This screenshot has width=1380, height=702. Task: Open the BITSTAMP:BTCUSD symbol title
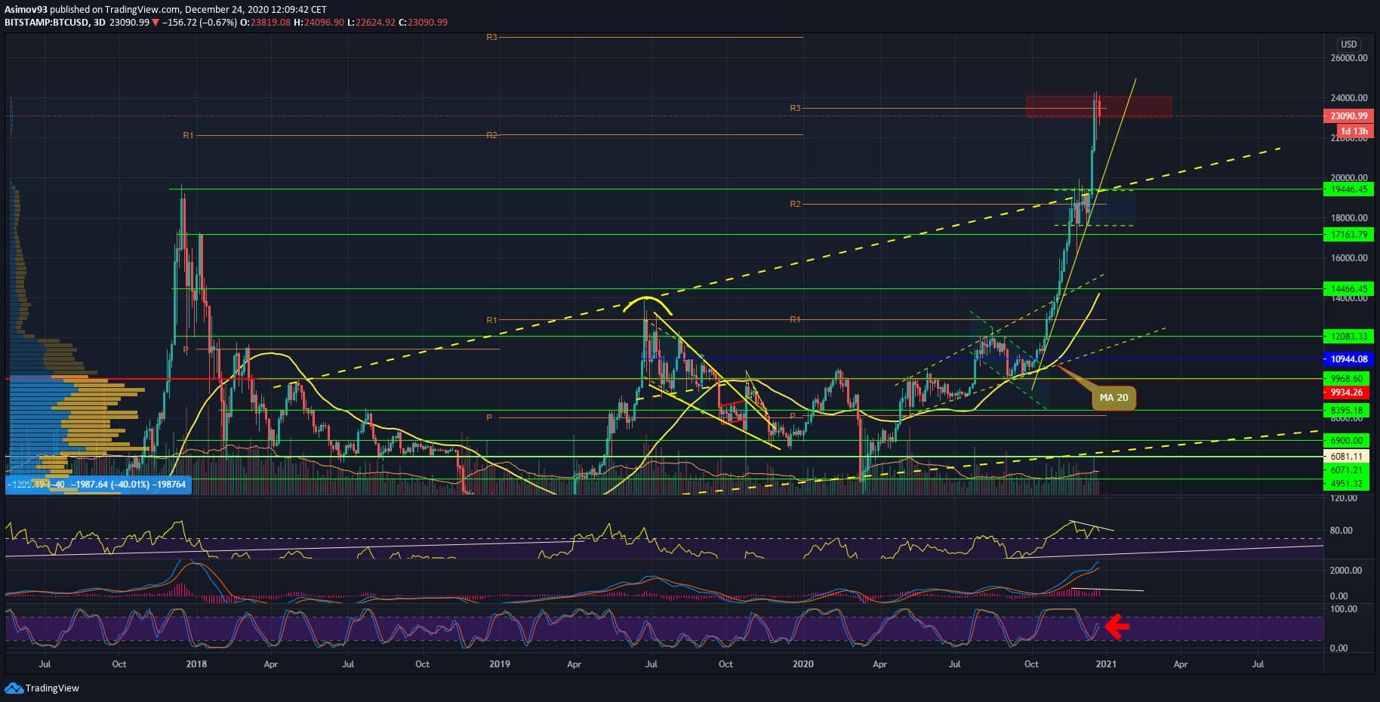coord(48,23)
